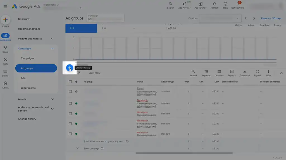Modify table Columns
286x160 pixels.
219,73
